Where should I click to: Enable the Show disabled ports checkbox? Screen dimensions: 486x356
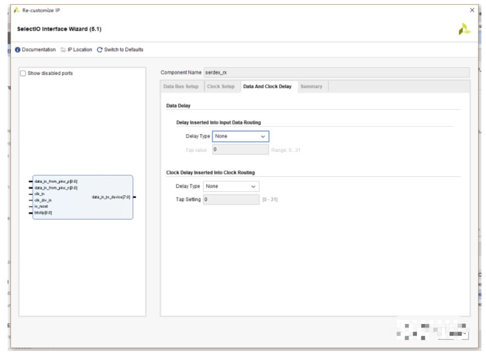click(x=23, y=73)
